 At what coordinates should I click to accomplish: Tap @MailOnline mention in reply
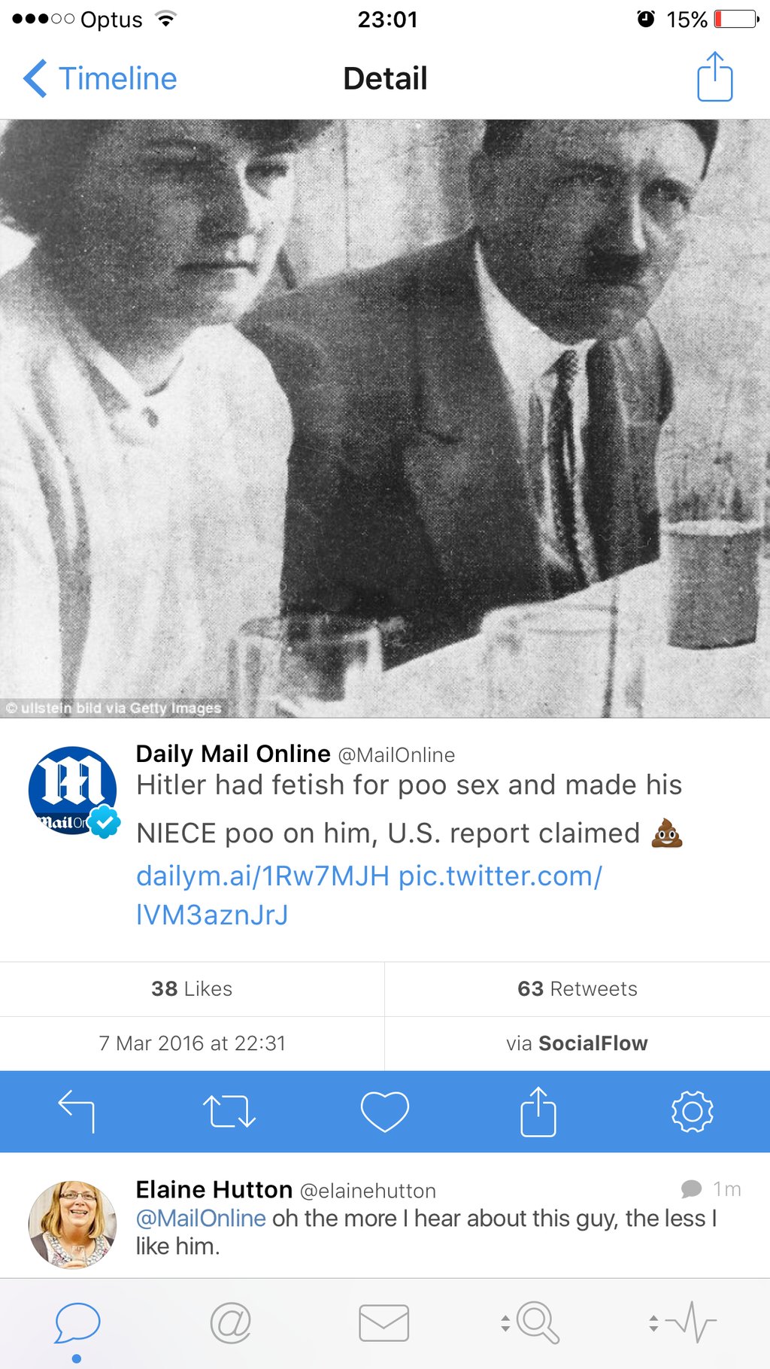click(x=201, y=1218)
